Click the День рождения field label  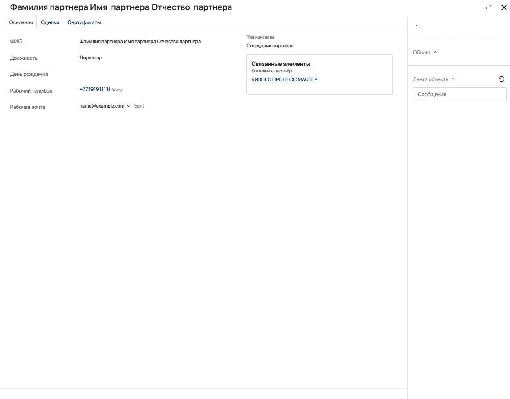(x=29, y=74)
